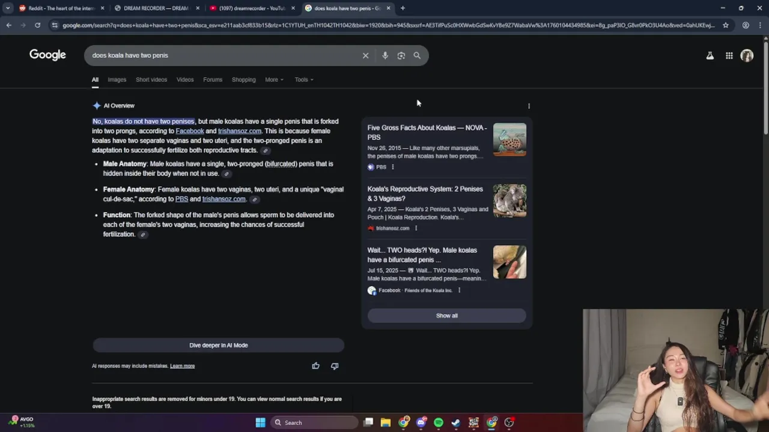Viewport: 769px width, 432px height.
Task: Click the Facebook result thumbnail image
Action: coord(509,262)
